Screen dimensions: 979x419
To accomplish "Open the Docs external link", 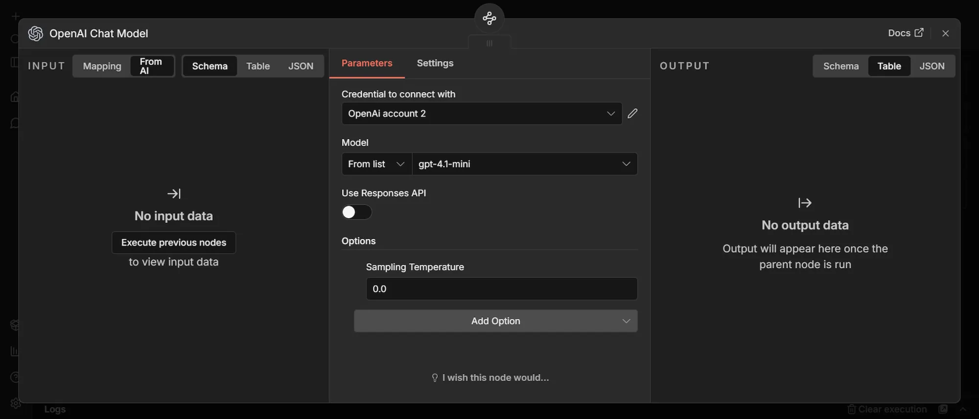I will pyautogui.click(x=906, y=33).
